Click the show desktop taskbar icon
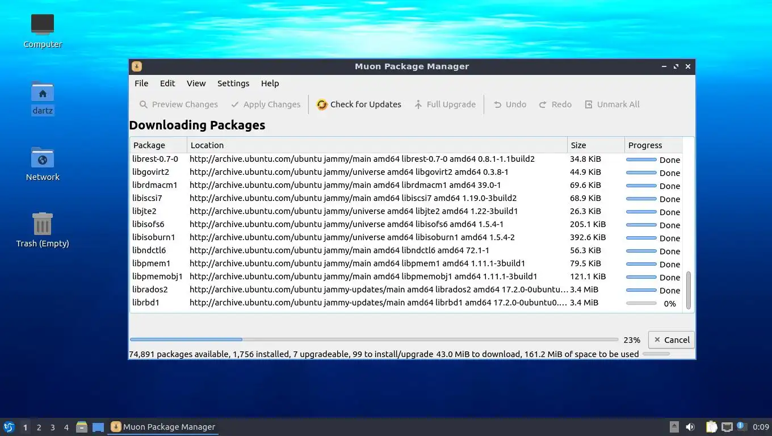772x436 pixels. pos(98,427)
